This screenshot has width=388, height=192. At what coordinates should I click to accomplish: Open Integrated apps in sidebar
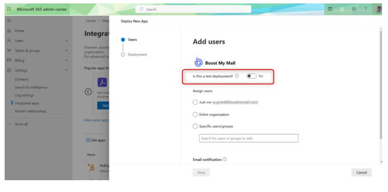[27, 103]
